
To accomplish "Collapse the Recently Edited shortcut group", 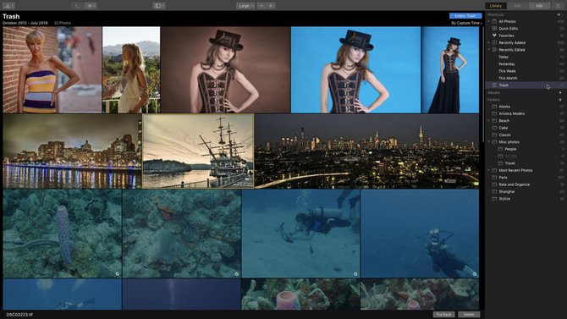I will point(489,50).
